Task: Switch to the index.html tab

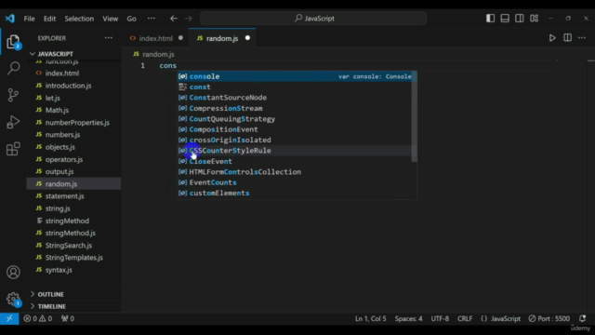Action: click(155, 38)
